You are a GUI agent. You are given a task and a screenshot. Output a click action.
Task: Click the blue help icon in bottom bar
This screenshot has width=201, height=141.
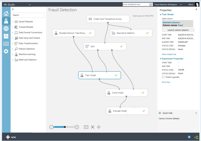point(189,137)
